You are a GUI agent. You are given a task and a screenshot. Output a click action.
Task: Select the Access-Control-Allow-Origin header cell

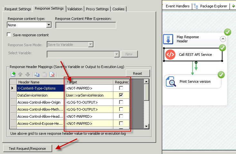41,102
